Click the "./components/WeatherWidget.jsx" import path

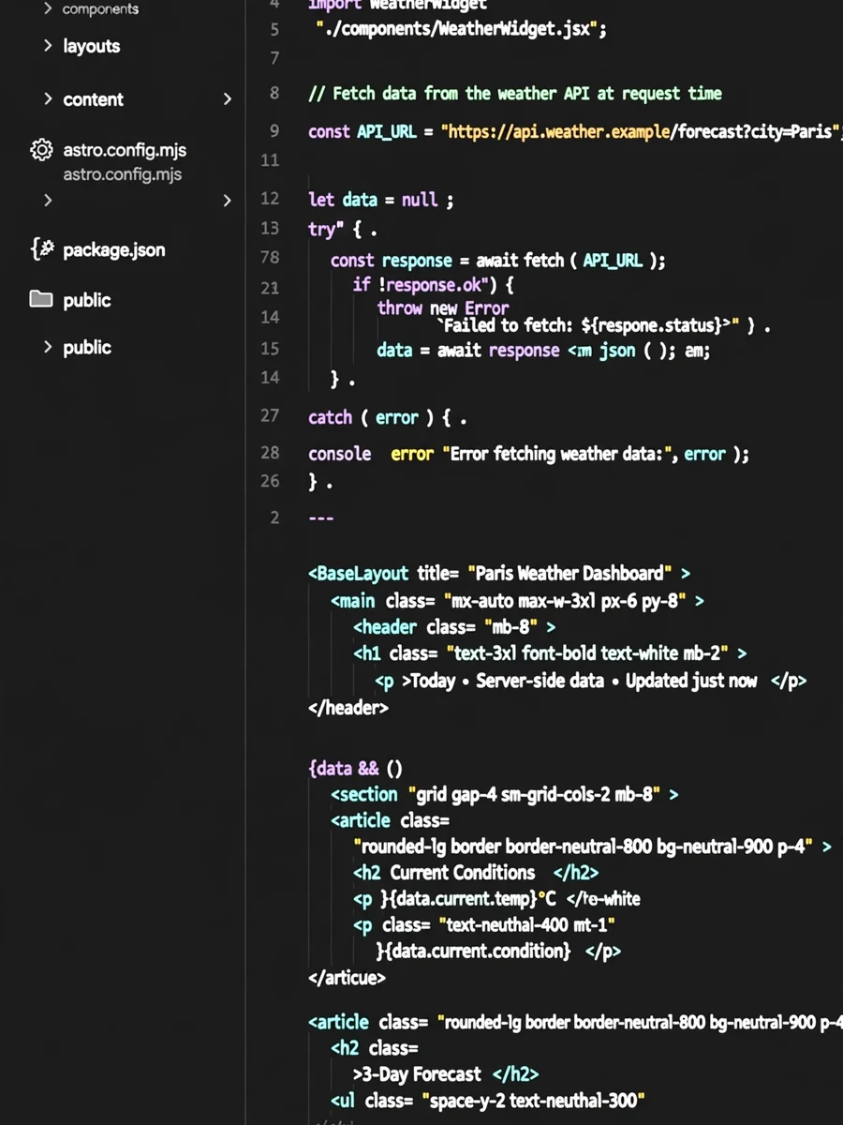pos(462,29)
